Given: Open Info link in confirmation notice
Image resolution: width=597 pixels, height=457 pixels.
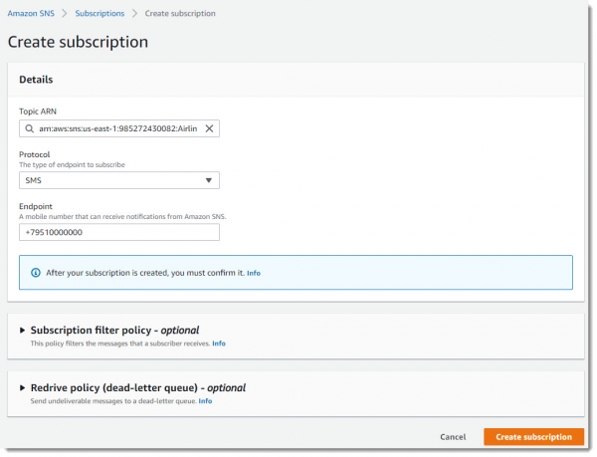Looking at the screenshot, I should tap(254, 273).
